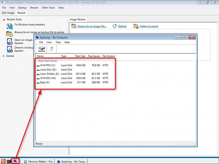Select the W10 EDU (W:) drive name
Screen dimensions: 219x164
(x=48, y=78)
